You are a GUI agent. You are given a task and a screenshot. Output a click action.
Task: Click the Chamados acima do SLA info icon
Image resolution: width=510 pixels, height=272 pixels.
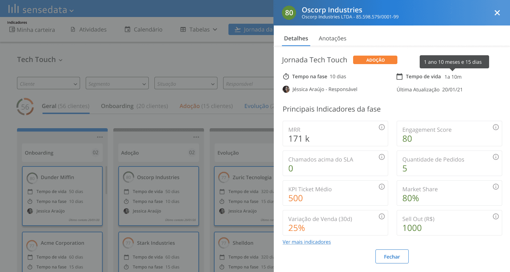tap(382, 157)
